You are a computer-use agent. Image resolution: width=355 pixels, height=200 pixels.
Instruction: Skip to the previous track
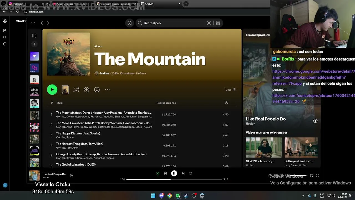click(x=165, y=173)
